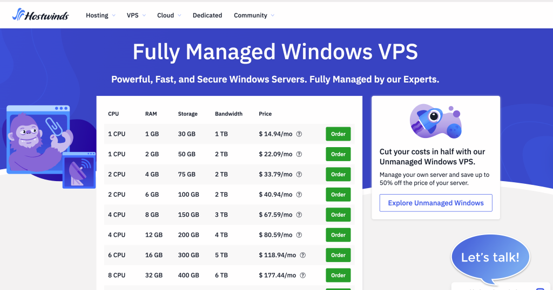
Task: Order the 2 CPU 4 GB plan
Action: (x=338, y=175)
